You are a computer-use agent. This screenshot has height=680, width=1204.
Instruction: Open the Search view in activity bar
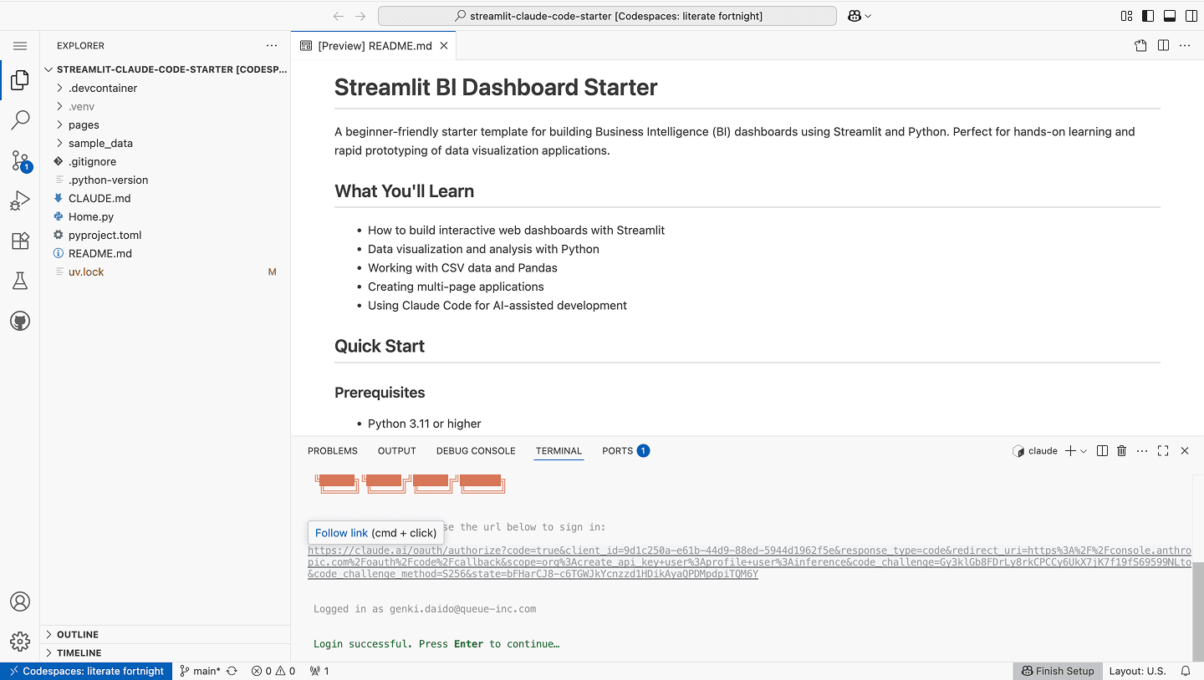coord(20,120)
